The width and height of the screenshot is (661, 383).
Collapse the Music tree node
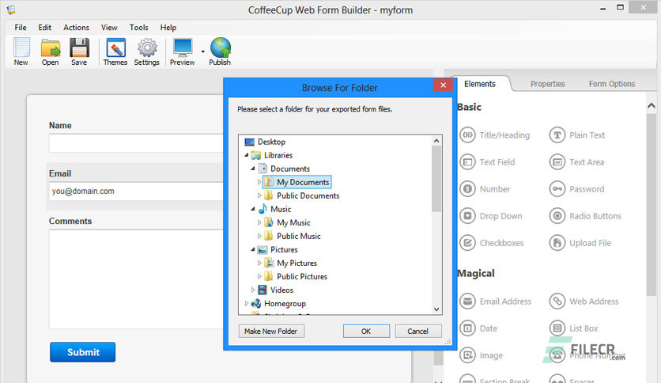click(253, 209)
